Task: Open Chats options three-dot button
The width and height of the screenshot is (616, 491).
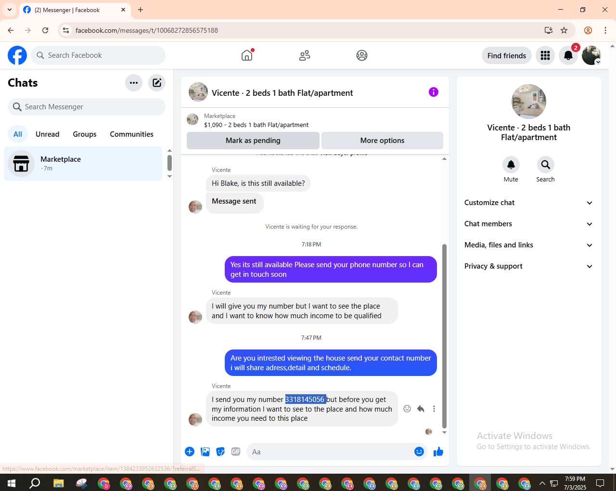Action: tap(134, 83)
